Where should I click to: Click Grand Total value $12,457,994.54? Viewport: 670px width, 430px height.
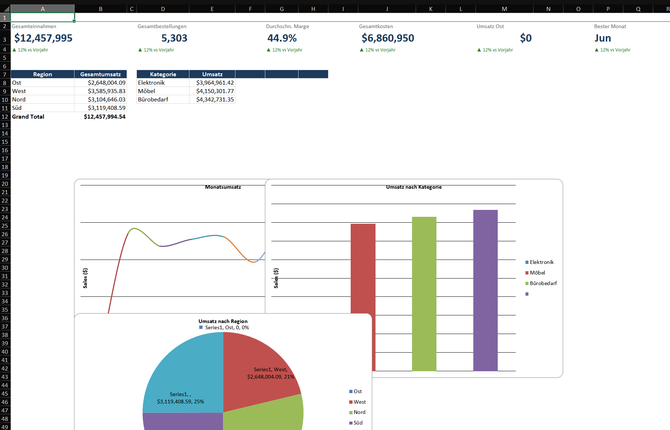click(100, 116)
